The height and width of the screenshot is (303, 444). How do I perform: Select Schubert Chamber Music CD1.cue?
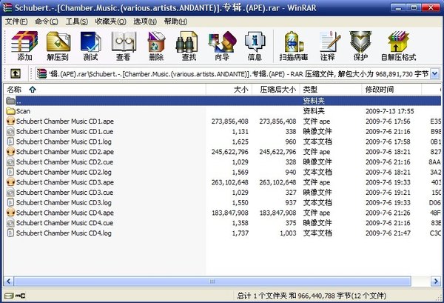pos(64,132)
